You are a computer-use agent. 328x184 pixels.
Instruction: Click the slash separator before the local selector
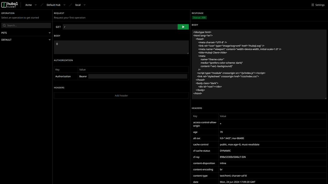click(x=71, y=5)
